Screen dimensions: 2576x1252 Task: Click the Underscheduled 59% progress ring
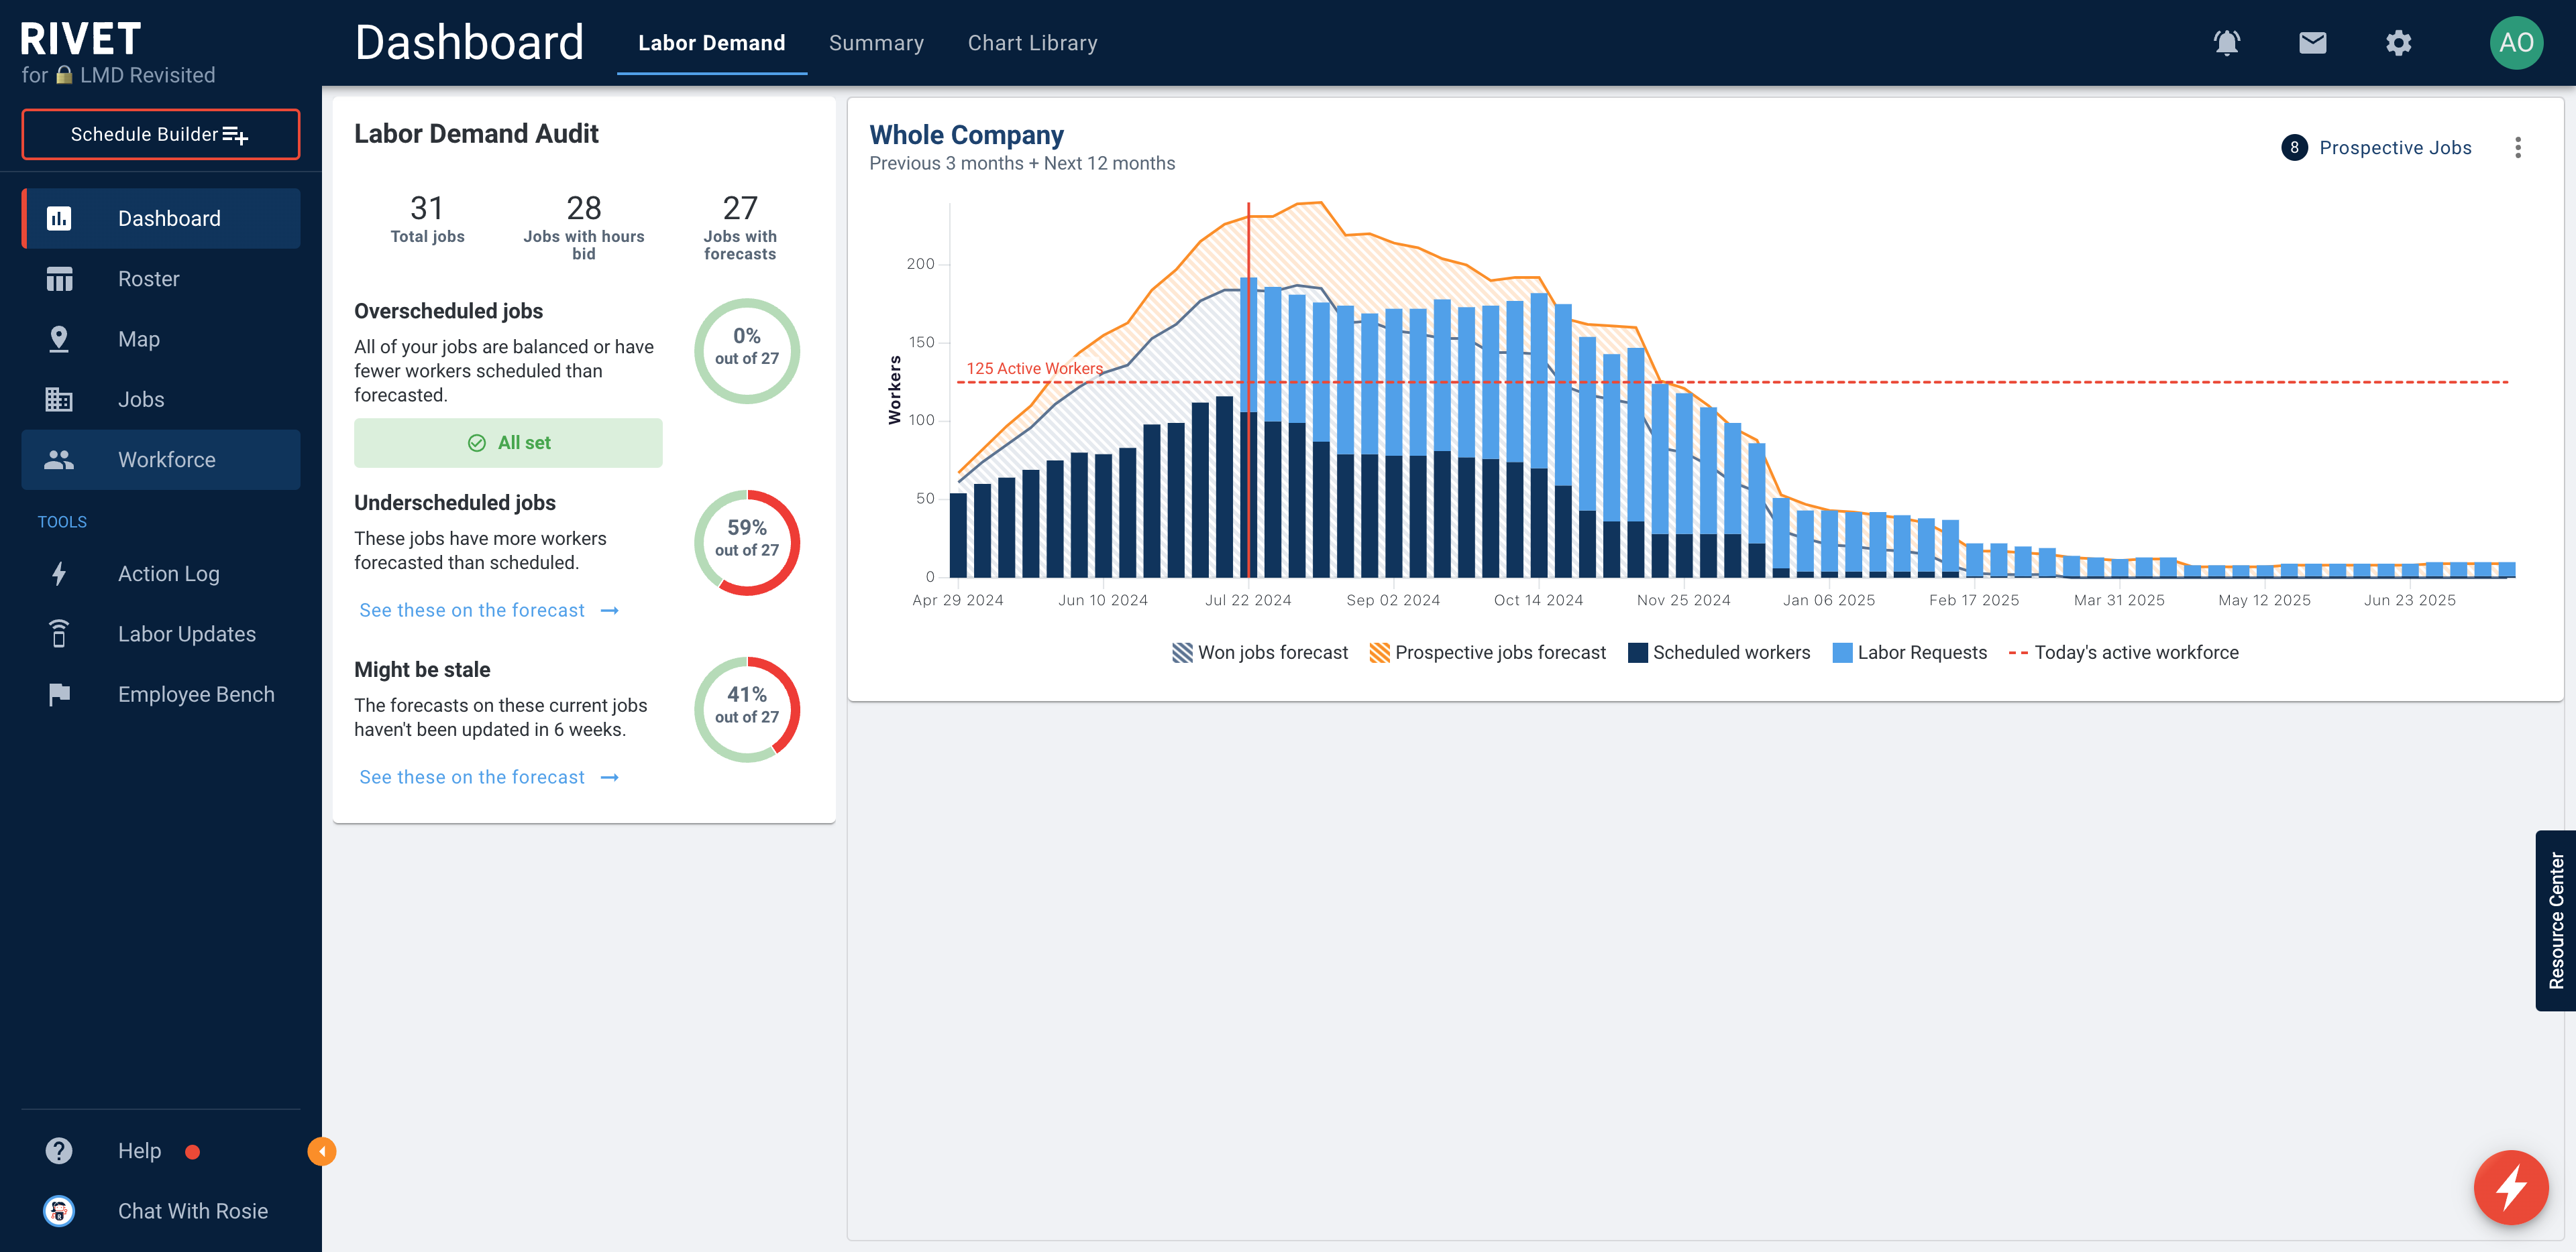[747, 543]
